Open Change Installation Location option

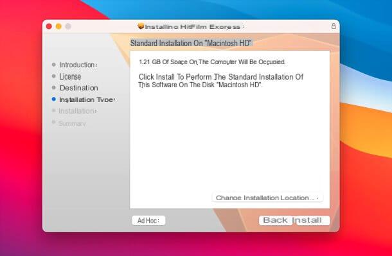point(267,198)
